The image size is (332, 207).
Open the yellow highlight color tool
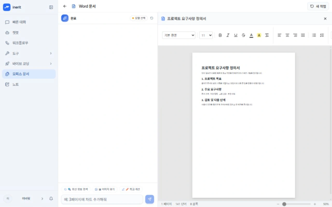259,35
